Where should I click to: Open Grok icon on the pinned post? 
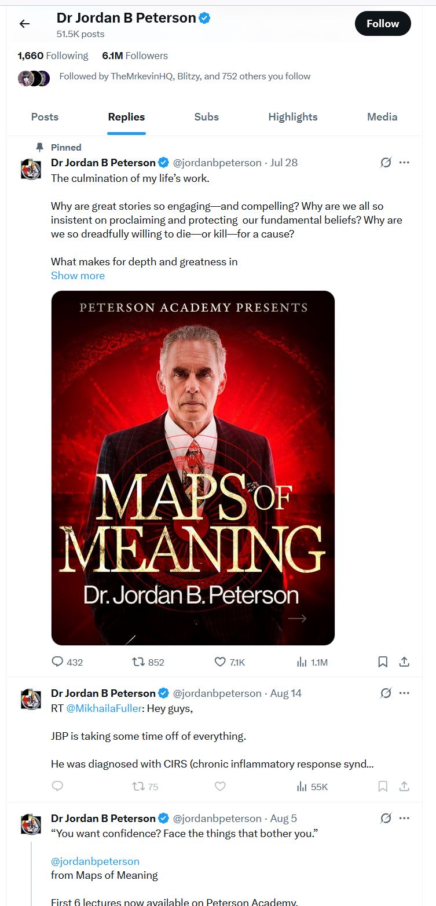pos(386,163)
